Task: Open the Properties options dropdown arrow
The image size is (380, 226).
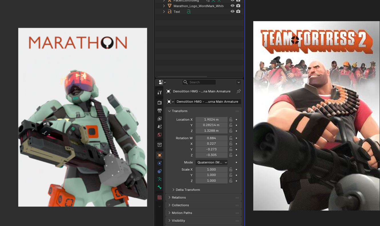Action: pos(239,82)
